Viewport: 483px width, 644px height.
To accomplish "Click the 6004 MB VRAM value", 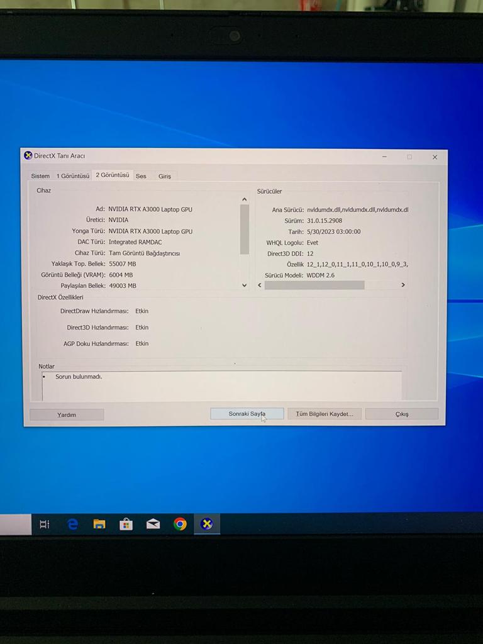I will (121, 275).
